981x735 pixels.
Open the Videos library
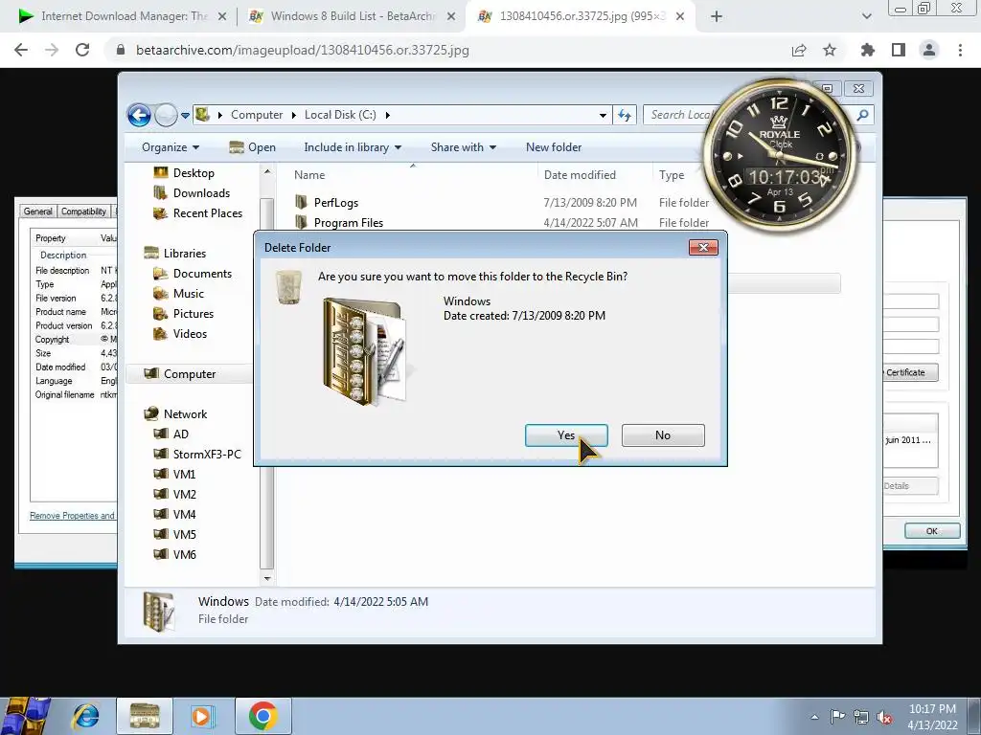pyautogui.click(x=190, y=334)
